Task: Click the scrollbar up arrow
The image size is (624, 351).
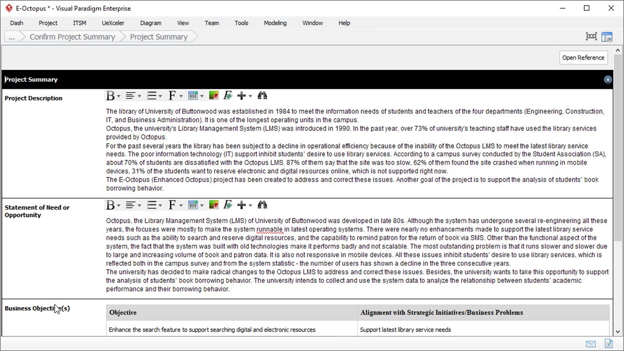Action: (618, 50)
